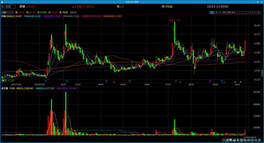Click the yellow triangle marker after 10/01
The width and height of the screenshot is (264, 143).
tap(240, 82)
